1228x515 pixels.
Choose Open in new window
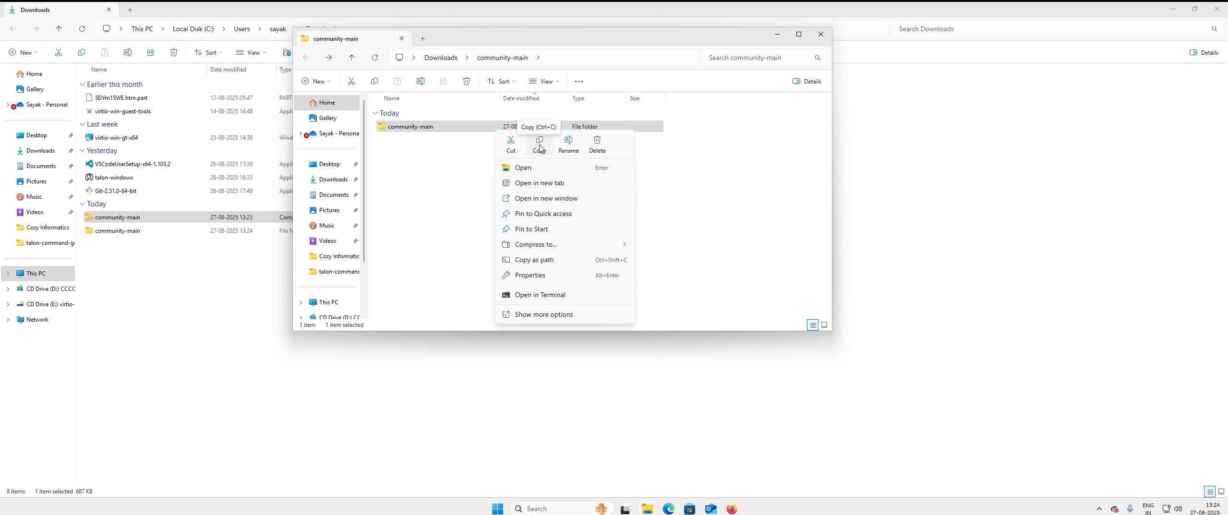tap(565, 198)
